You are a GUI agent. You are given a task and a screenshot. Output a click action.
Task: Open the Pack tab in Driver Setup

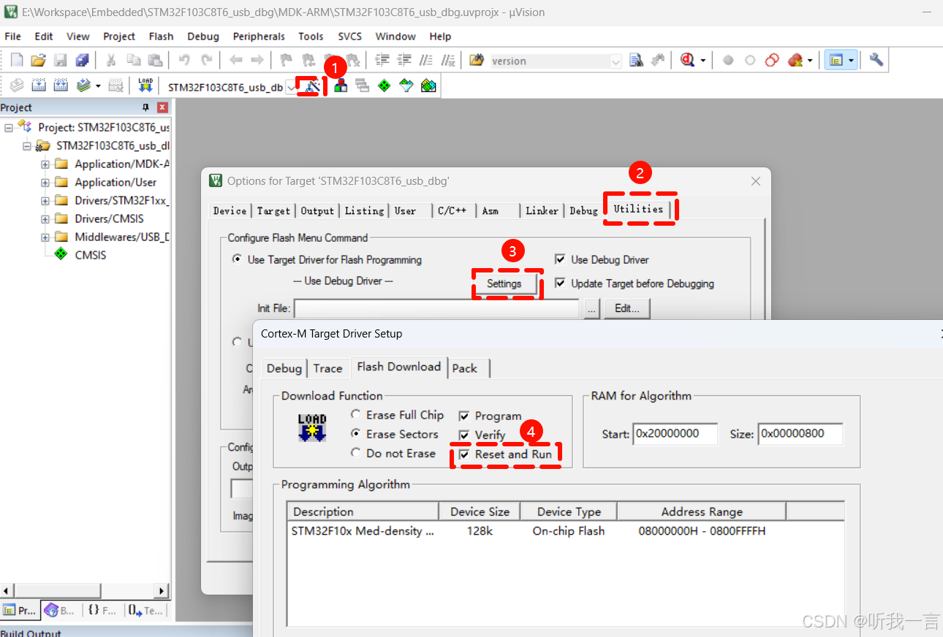[x=464, y=368]
